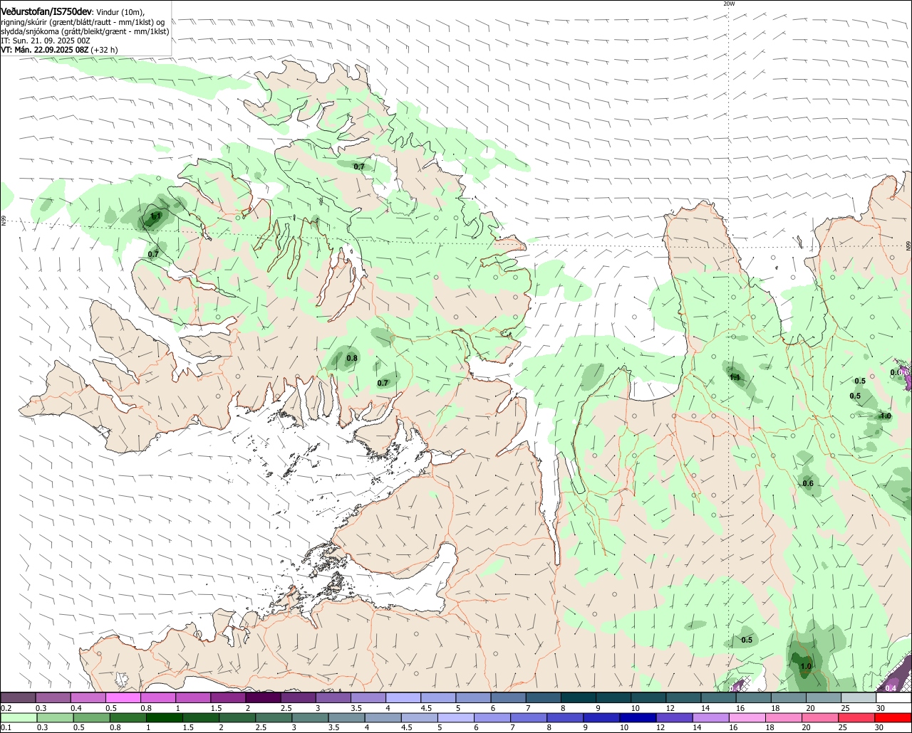Click the 0.6 precipitation value on the map
The image size is (912, 733).
pos(808,484)
